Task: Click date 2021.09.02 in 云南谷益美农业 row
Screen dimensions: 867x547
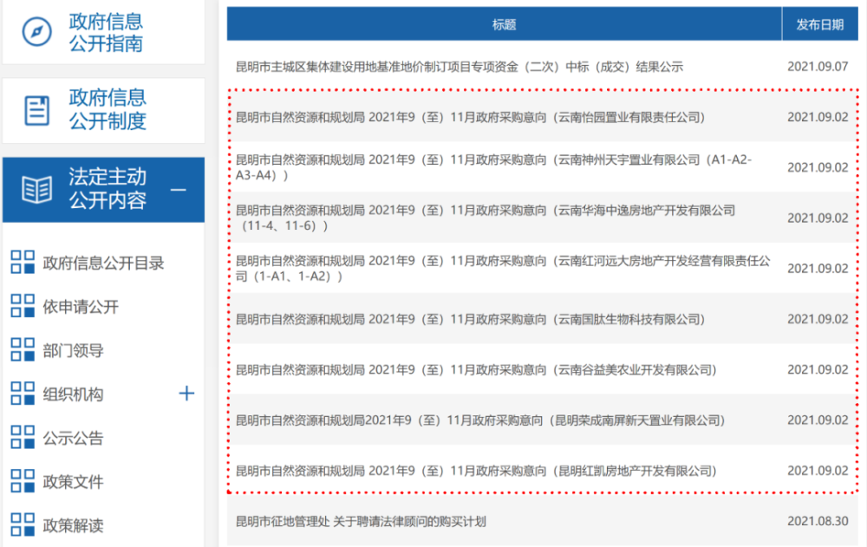Action: [x=818, y=369]
